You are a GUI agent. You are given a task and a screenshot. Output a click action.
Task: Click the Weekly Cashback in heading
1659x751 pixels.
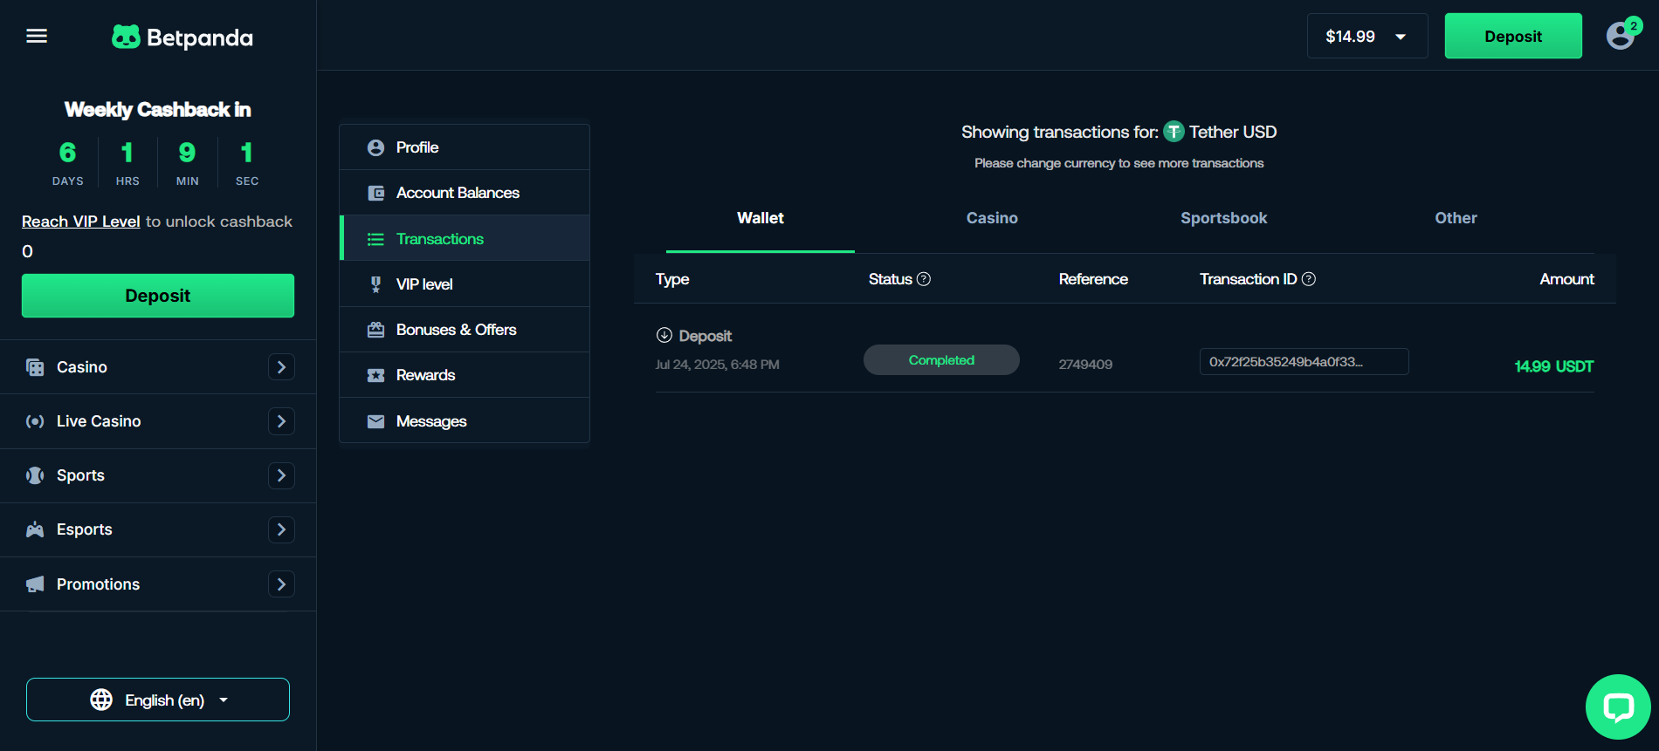click(158, 109)
